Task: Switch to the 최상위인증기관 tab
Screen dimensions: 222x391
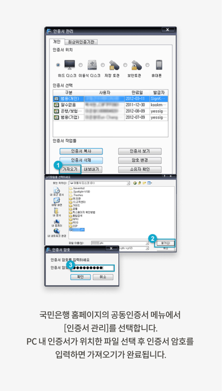Action: [x=81, y=42]
